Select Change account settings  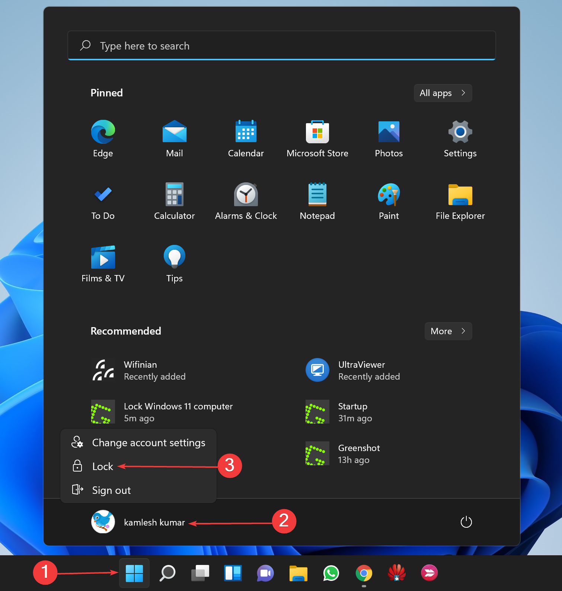click(138, 443)
